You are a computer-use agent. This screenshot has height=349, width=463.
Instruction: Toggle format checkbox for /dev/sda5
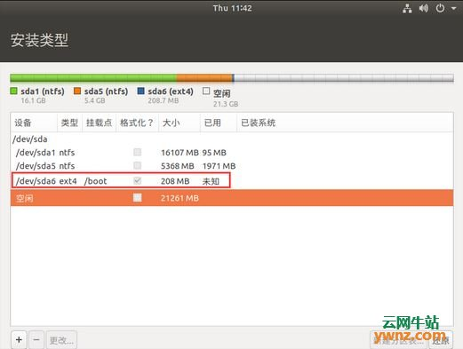137,165
